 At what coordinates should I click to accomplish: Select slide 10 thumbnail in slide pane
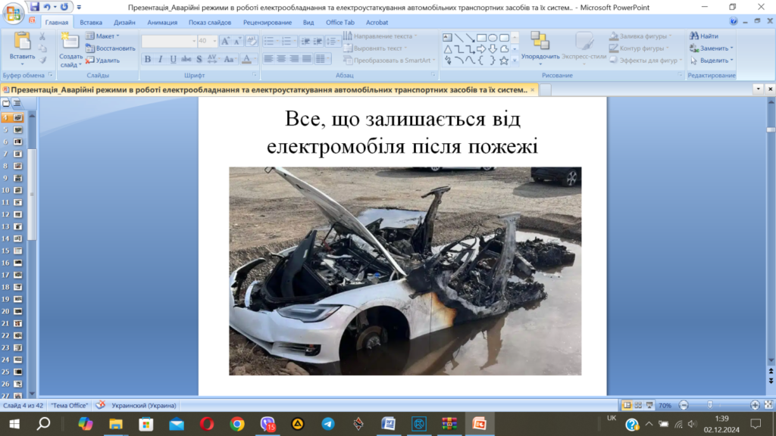point(18,190)
